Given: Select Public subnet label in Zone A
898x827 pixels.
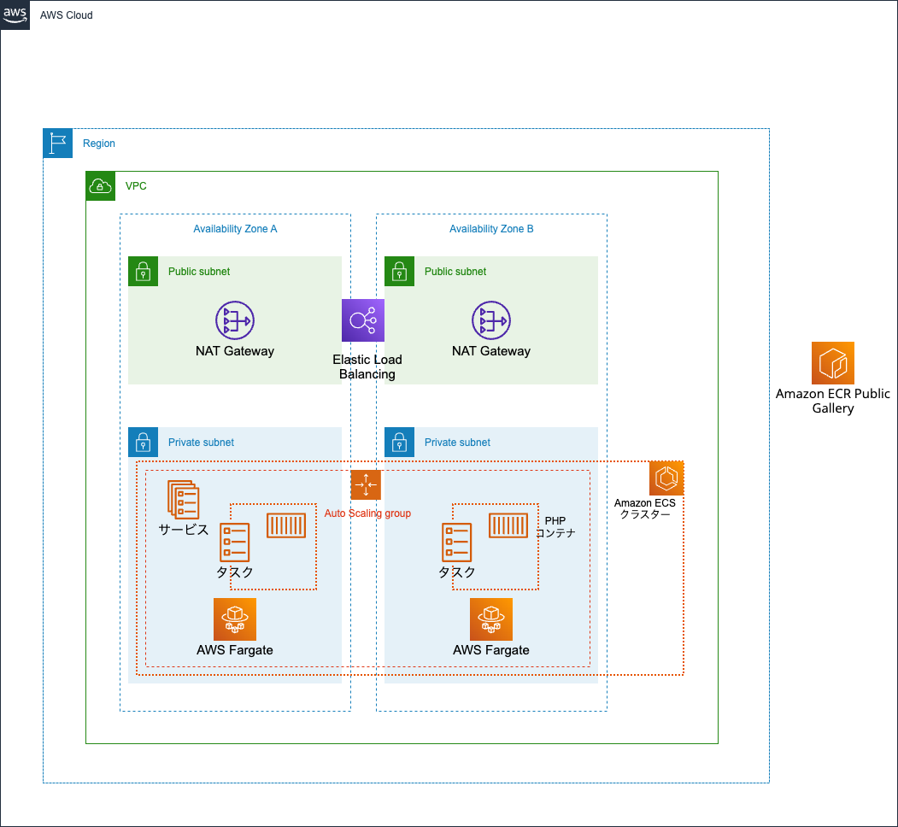Looking at the screenshot, I should (x=199, y=272).
